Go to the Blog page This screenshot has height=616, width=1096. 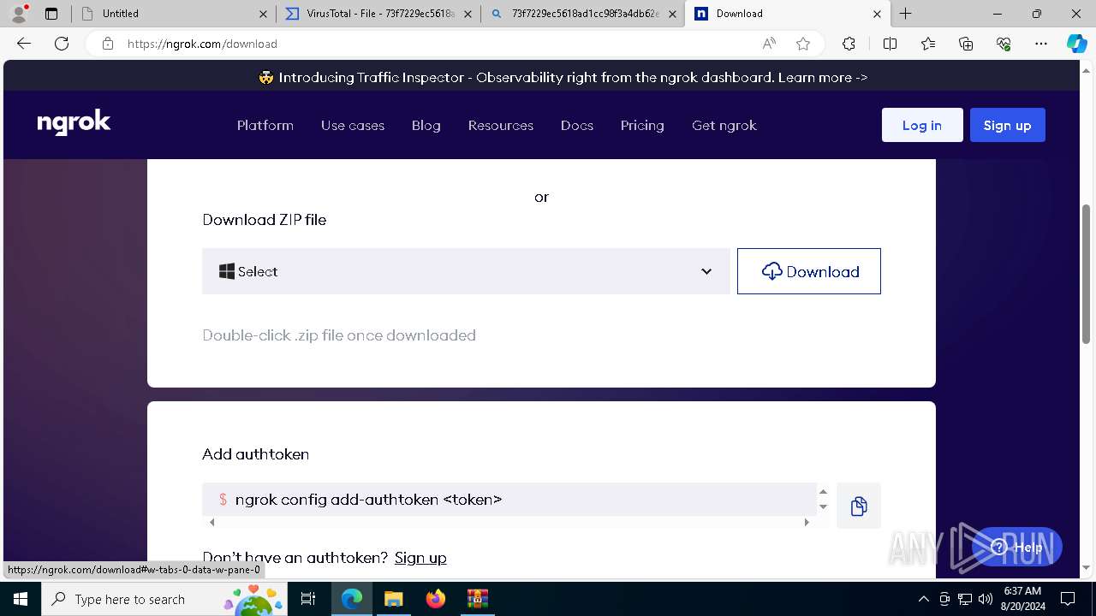(x=426, y=125)
